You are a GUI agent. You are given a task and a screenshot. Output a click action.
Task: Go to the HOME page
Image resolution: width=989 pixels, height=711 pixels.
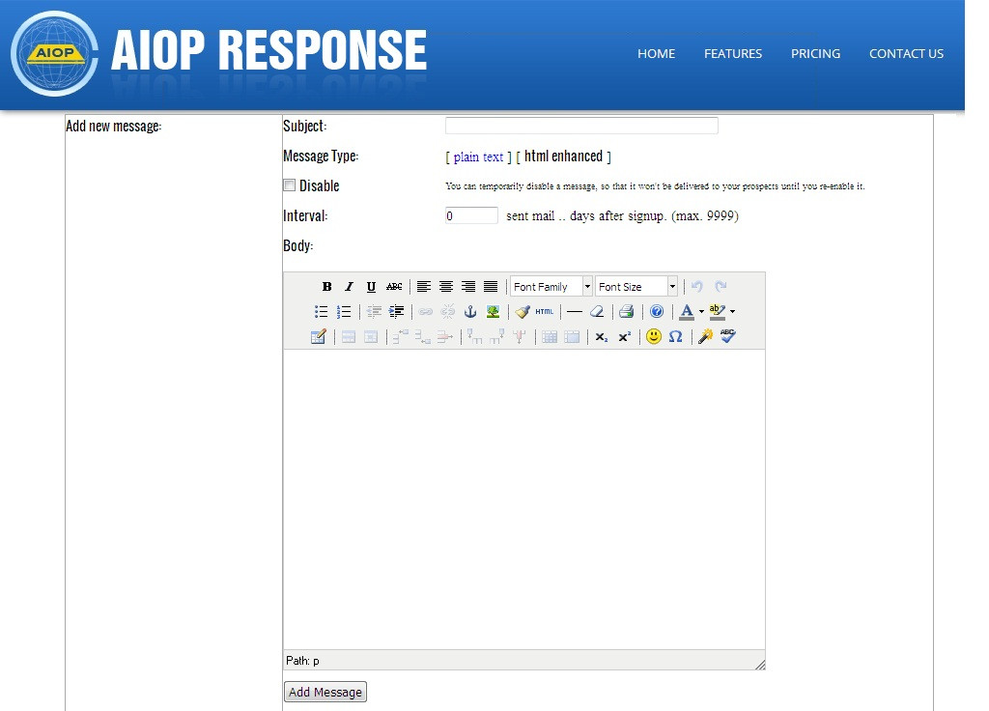tap(656, 54)
